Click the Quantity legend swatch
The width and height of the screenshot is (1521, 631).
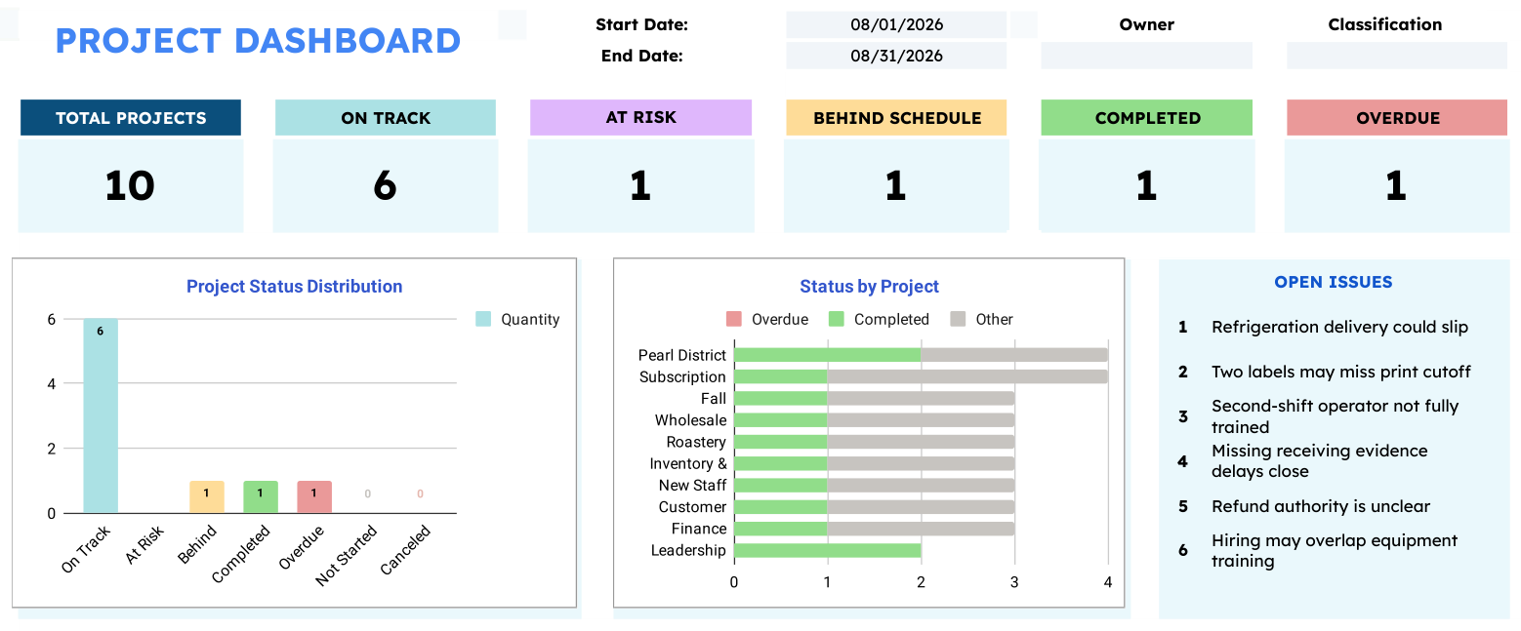483,319
